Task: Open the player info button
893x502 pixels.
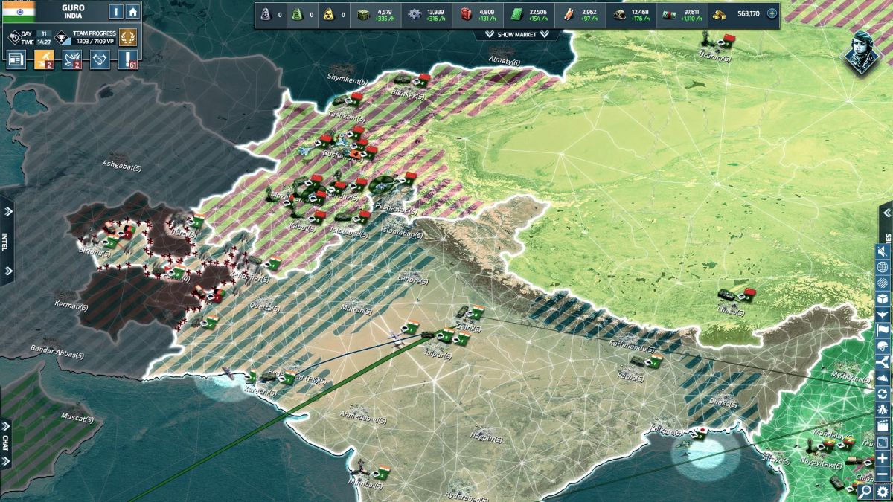Action: (x=116, y=12)
